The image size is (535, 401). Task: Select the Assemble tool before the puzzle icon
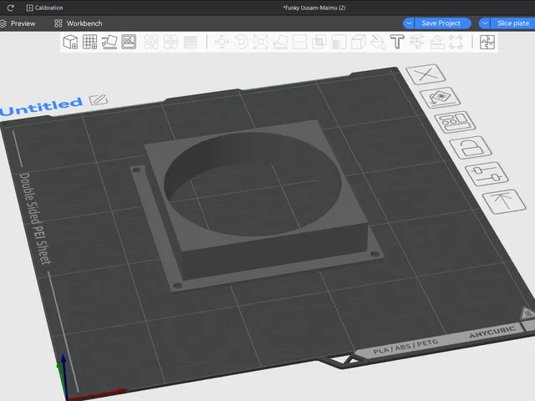click(456, 42)
